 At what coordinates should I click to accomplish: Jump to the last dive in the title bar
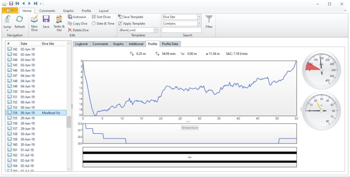36,3
